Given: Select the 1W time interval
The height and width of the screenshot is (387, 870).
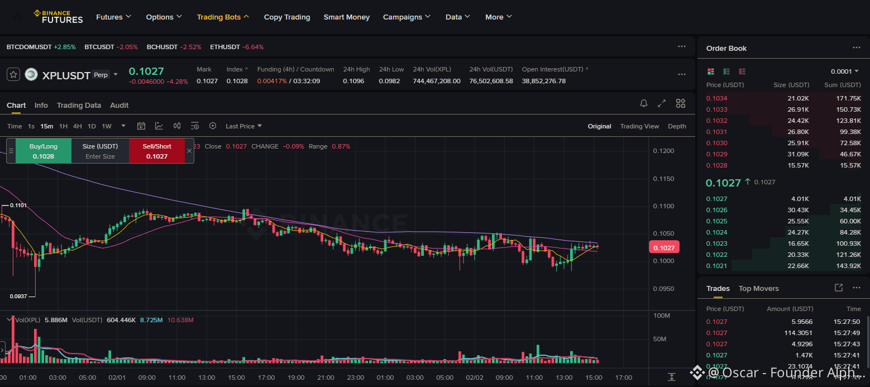Looking at the screenshot, I should point(106,126).
